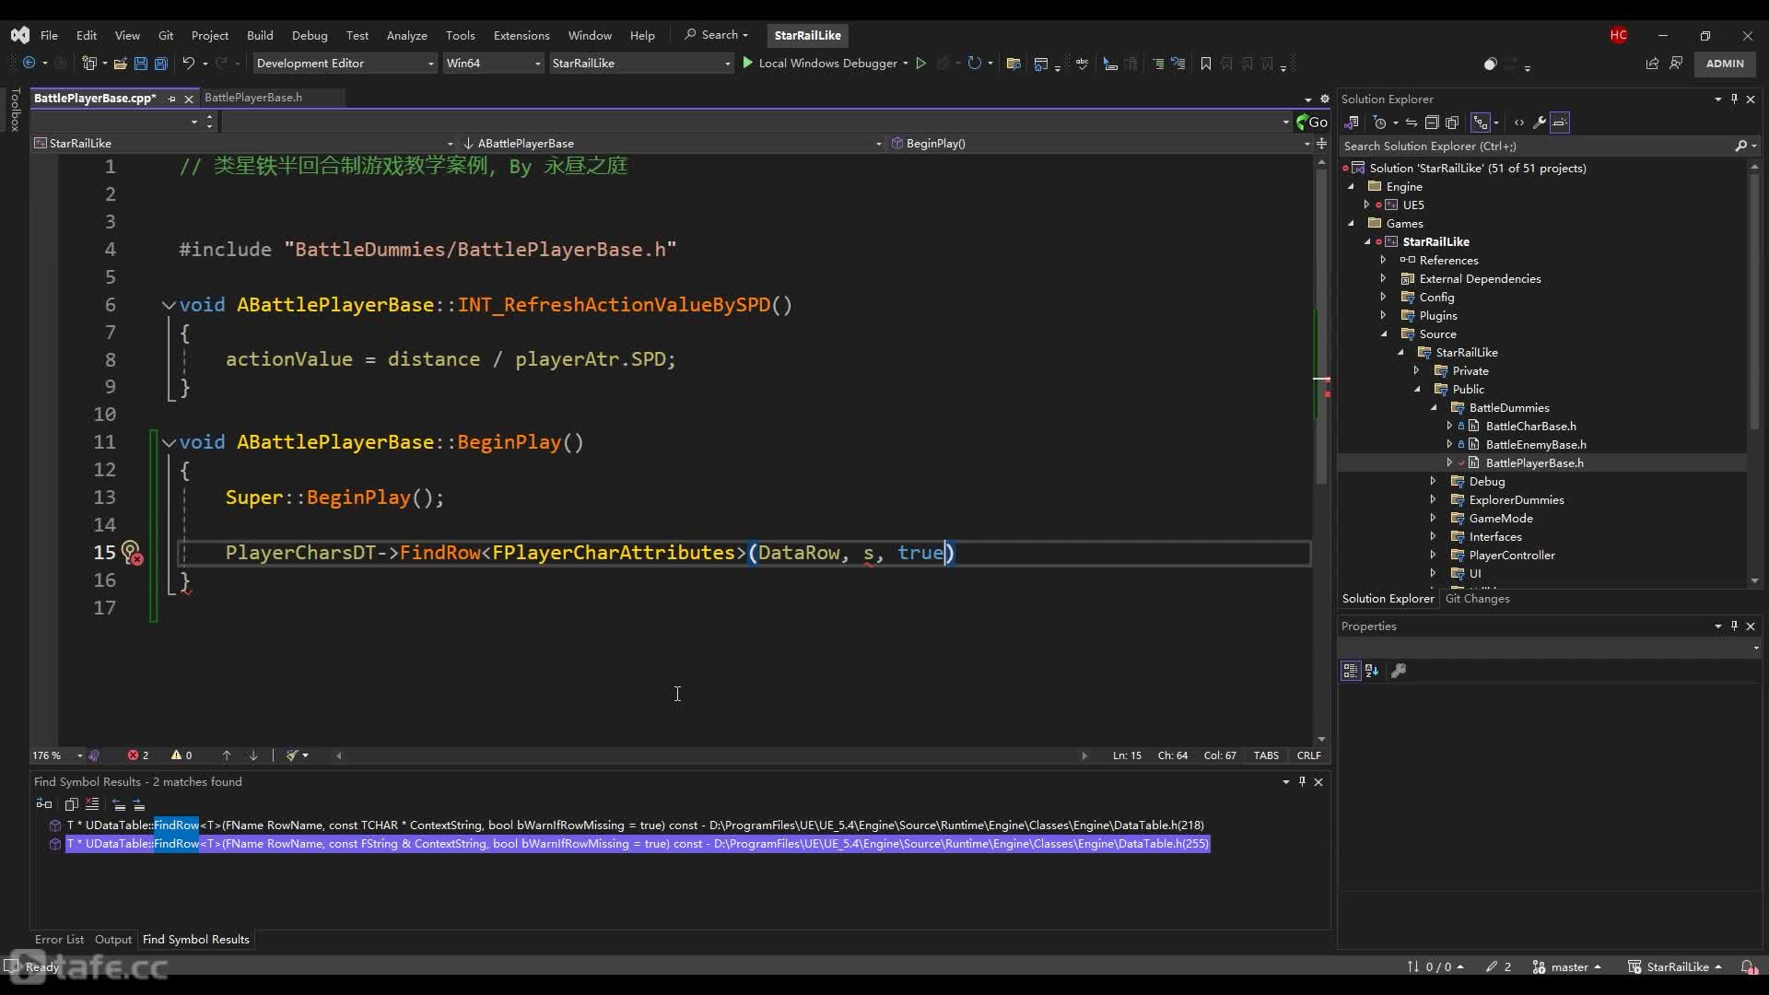Open the Debug menu

(310, 35)
